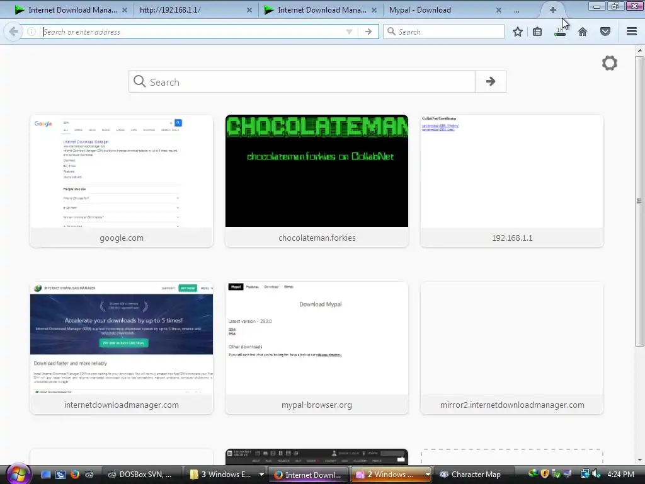Image resolution: width=645 pixels, height=484 pixels.
Task: Select Internet Download taskbar button
Action: [309, 475]
